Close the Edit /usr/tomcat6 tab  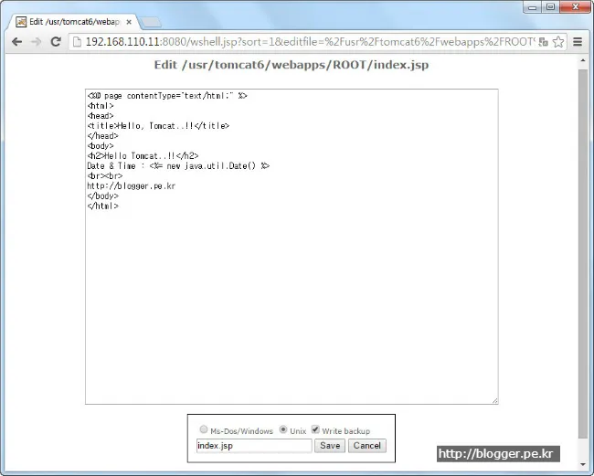coord(129,21)
